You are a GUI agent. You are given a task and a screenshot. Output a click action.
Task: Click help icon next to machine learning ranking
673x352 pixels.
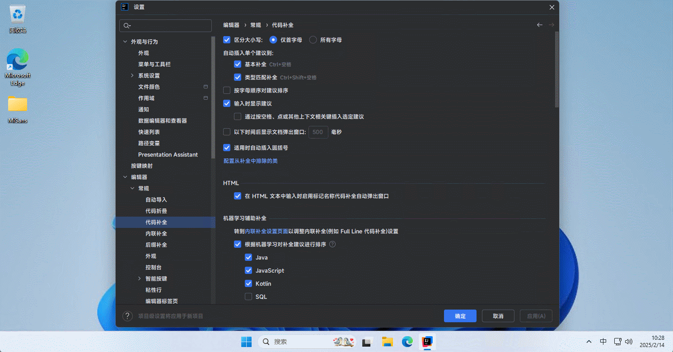click(x=332, y=245)
